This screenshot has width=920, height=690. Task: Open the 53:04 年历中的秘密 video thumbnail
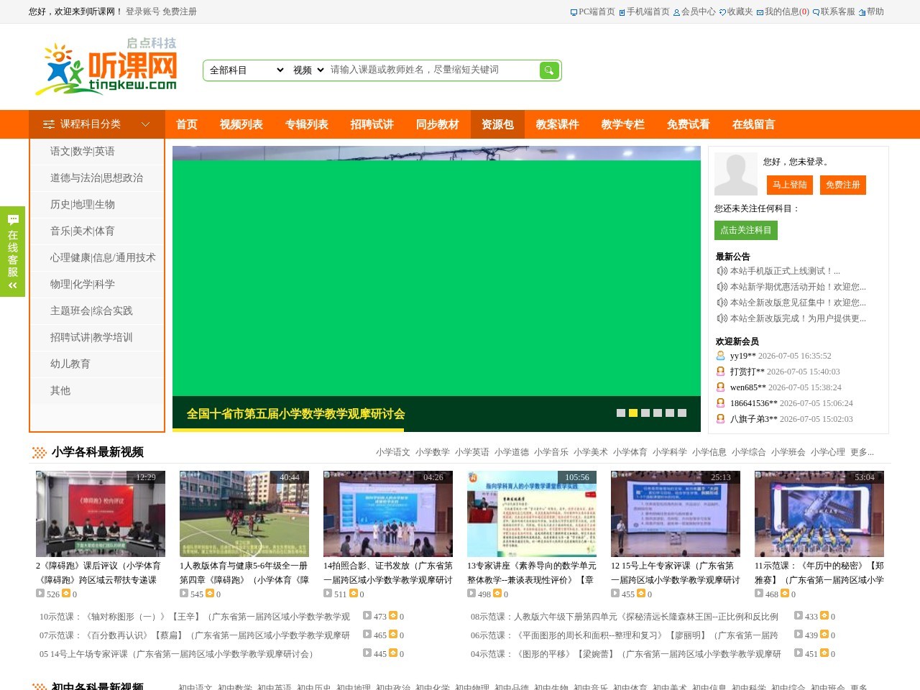click(819, 514)
